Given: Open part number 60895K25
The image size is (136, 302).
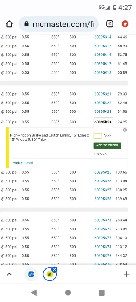Looking at the screenshot, I should coord(103,172).
